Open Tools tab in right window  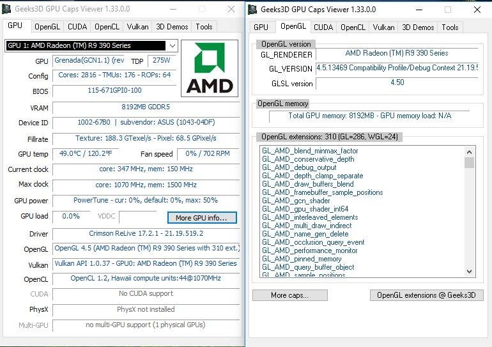450,27
